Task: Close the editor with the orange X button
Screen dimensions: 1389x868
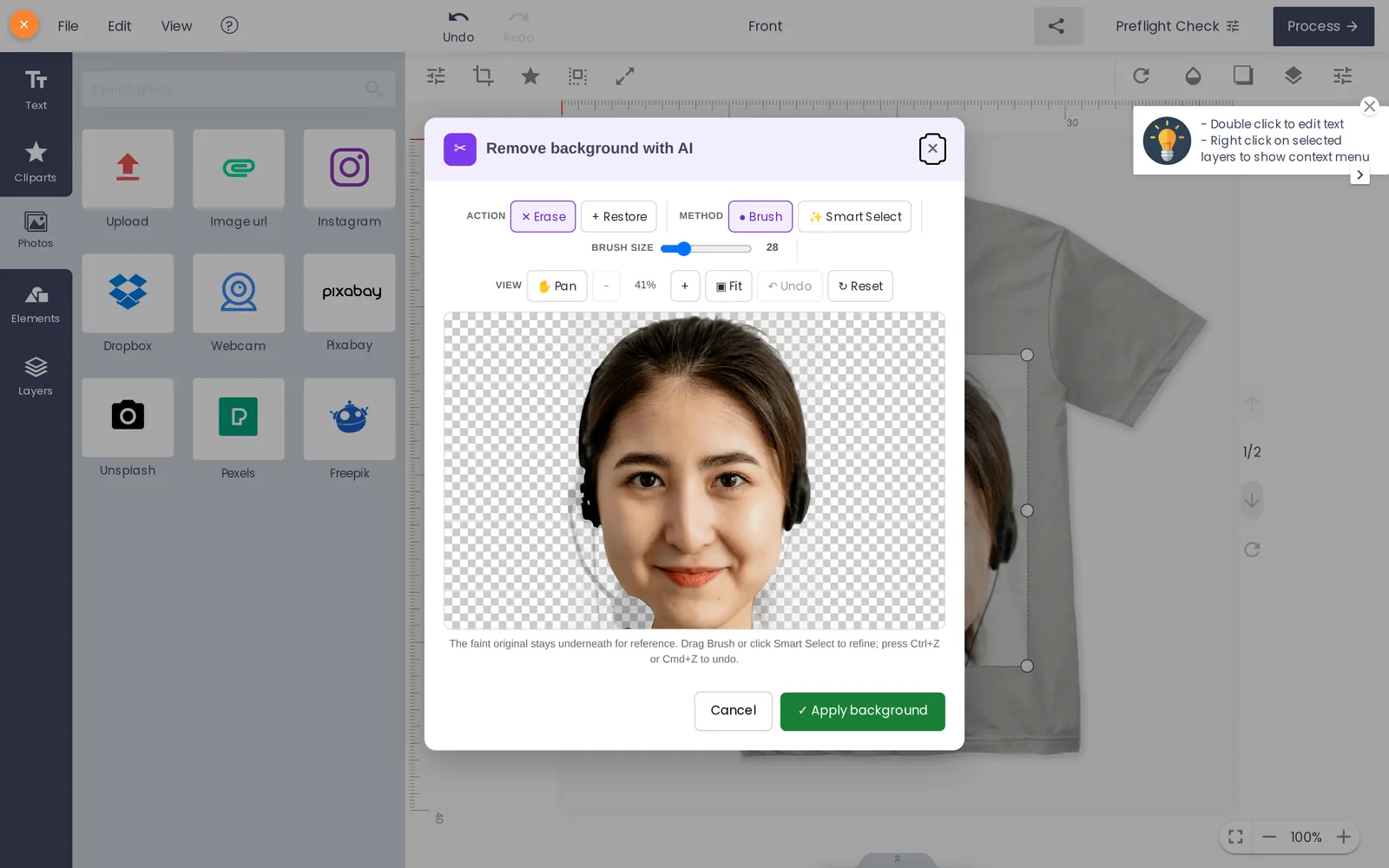Action: click(x=24, y=25)
